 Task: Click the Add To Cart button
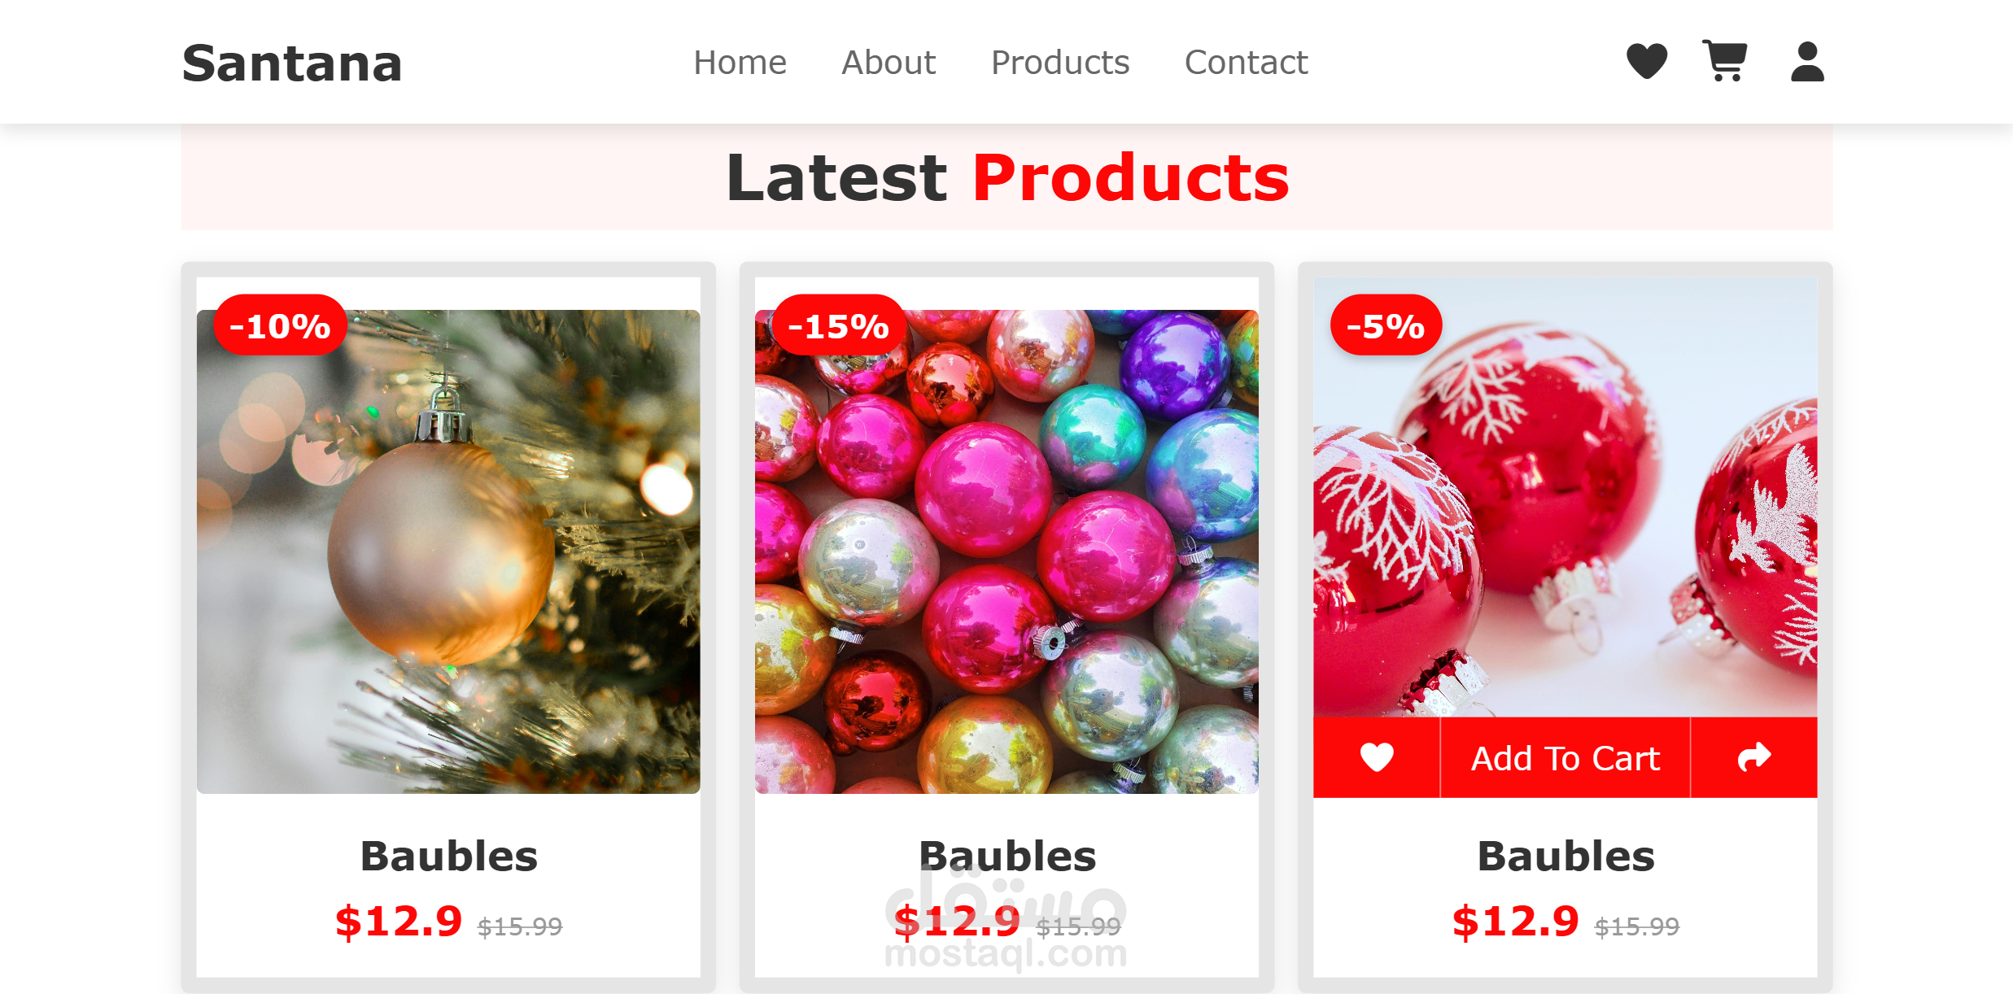coord(1565,757)
